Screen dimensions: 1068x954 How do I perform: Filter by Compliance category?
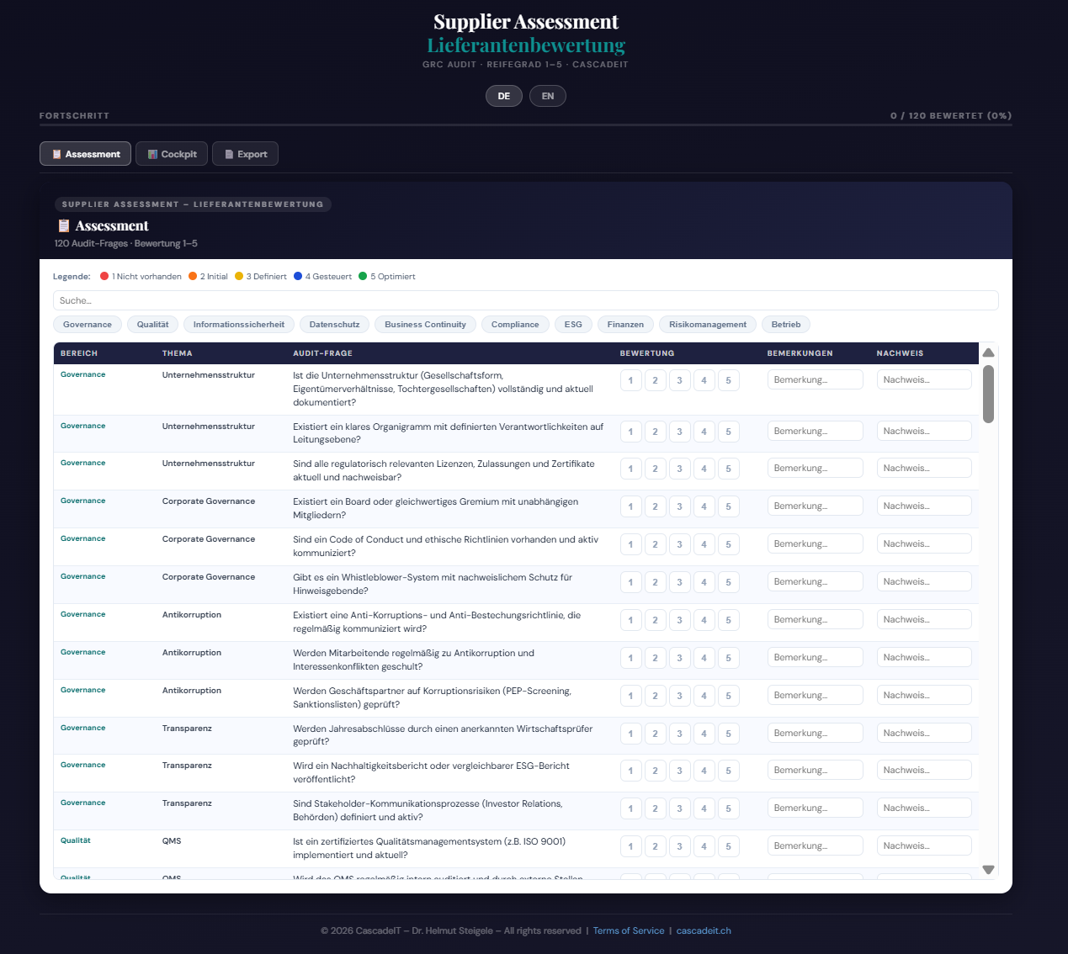(x=515, y=325)
